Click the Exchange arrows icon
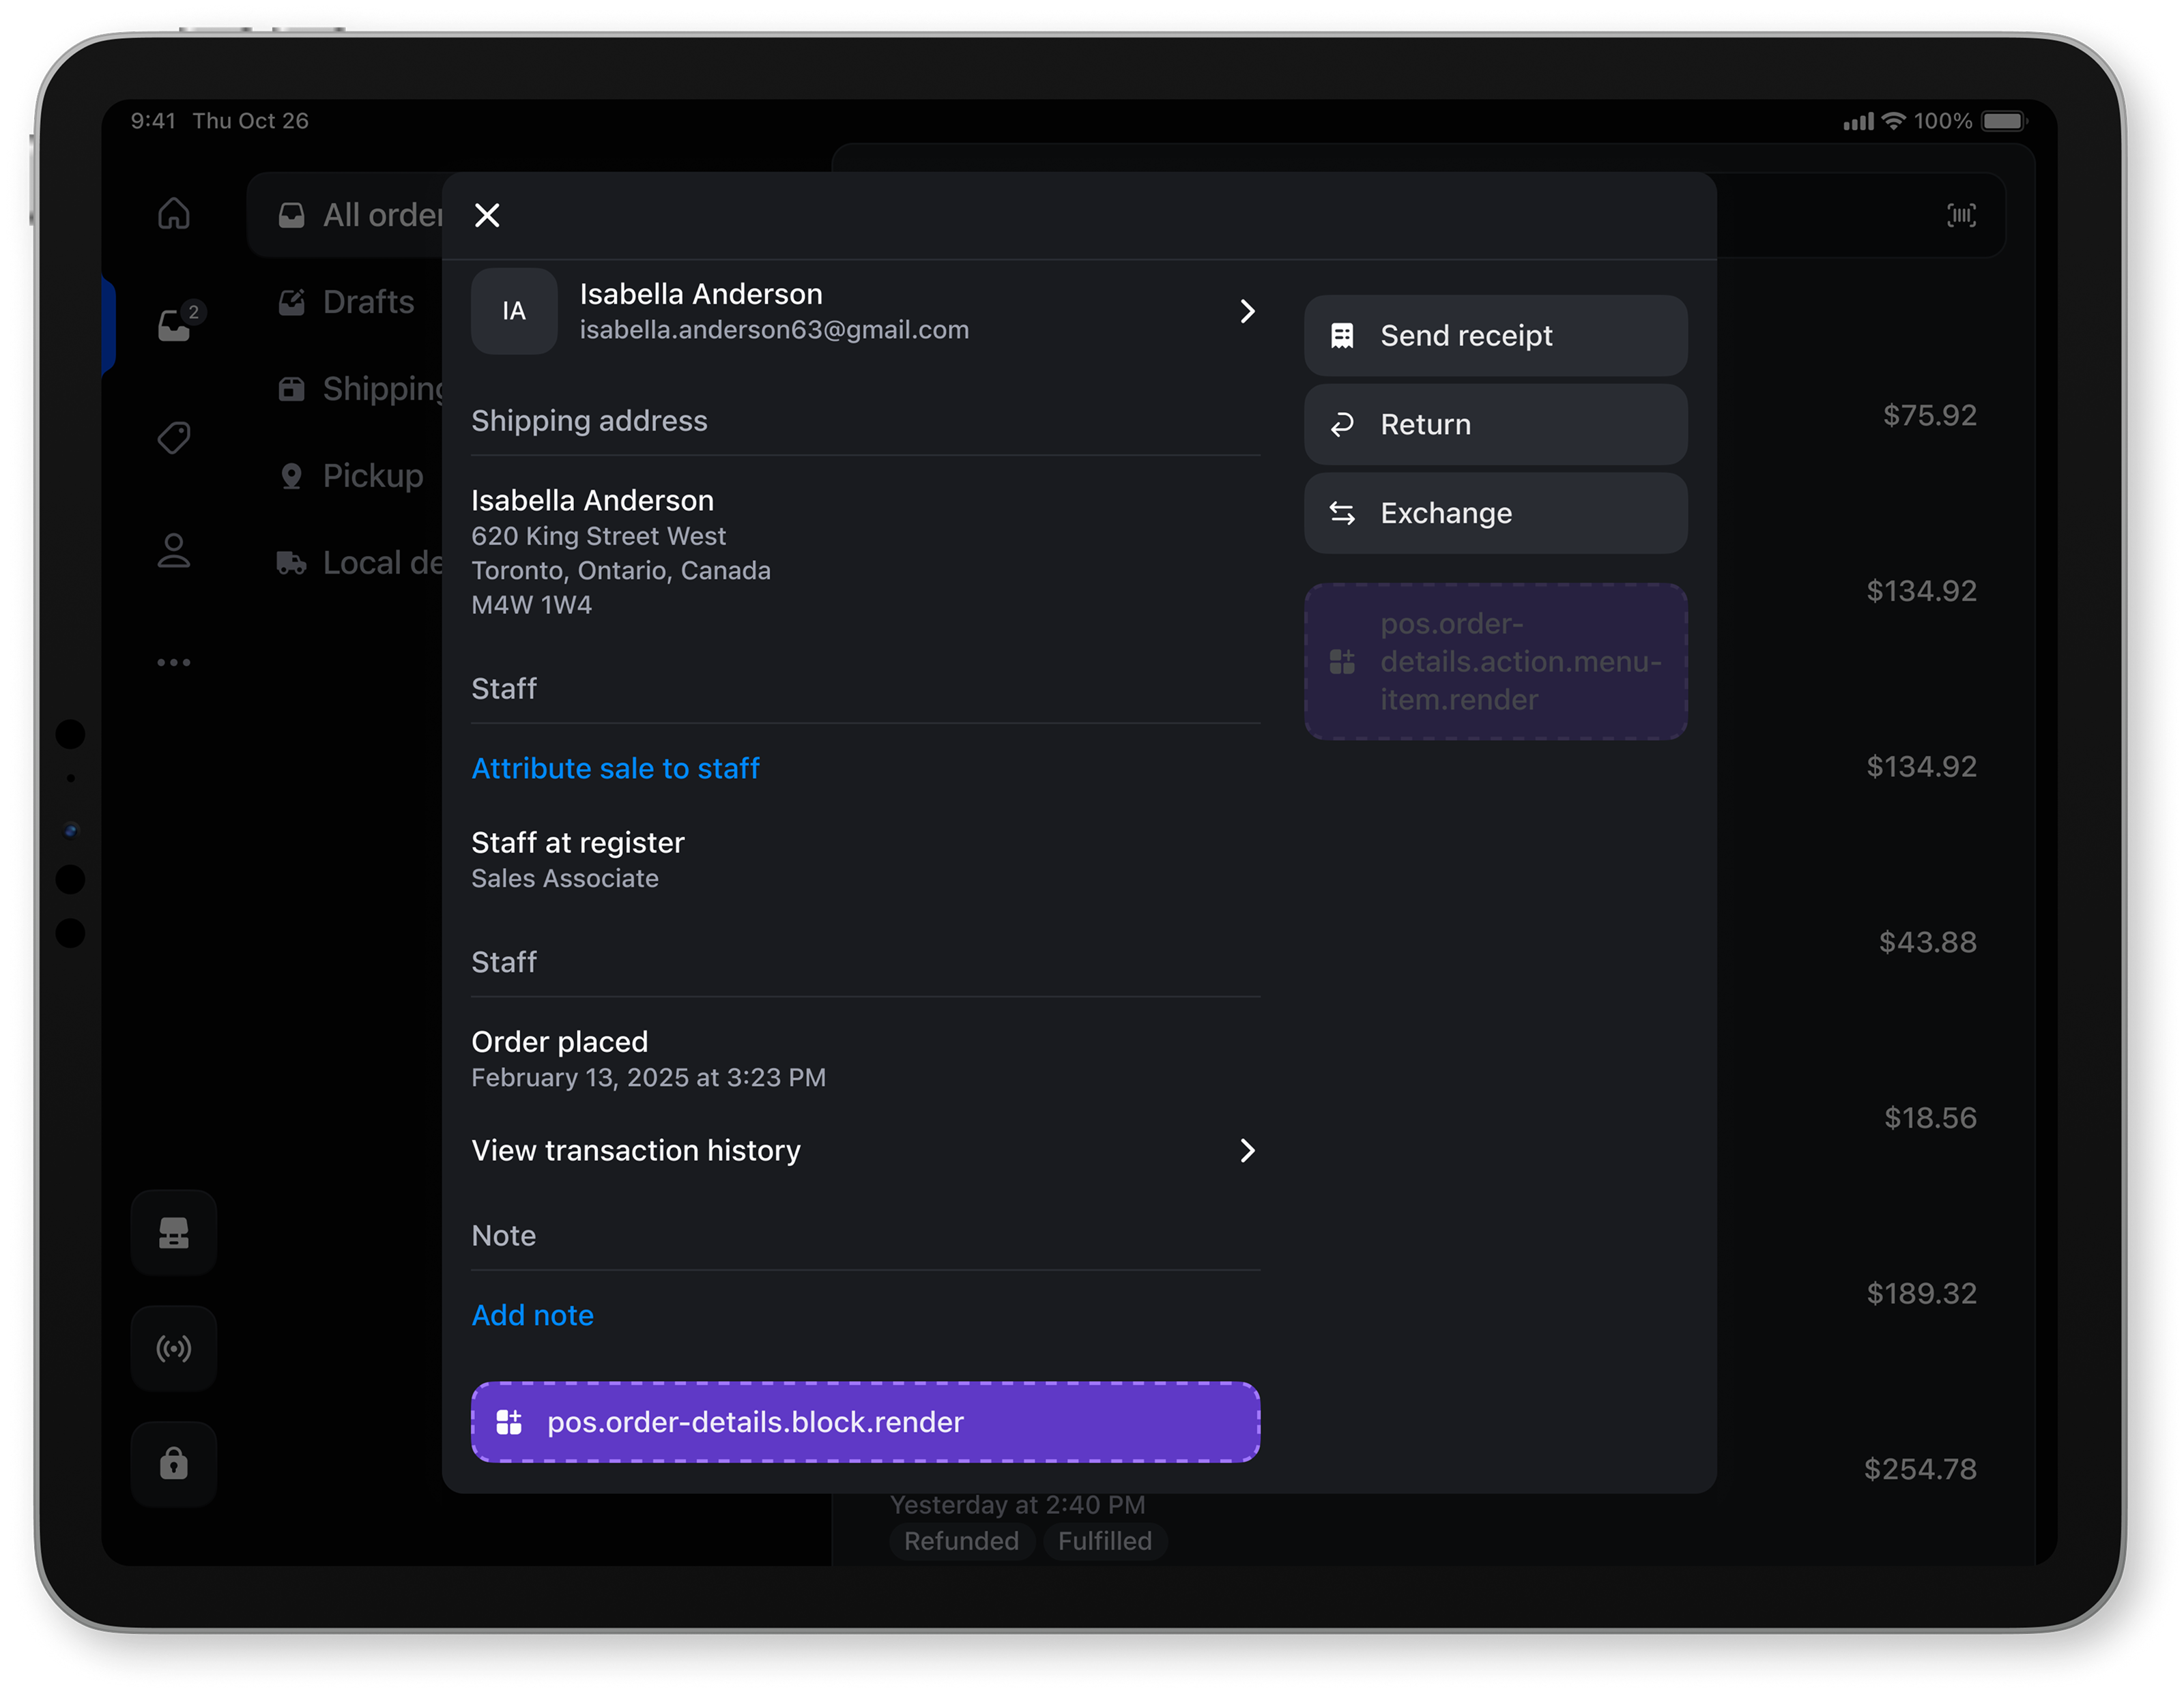Image resolution: width=2184 pixels, height=1692 pixels. (x=1342, y=512)
